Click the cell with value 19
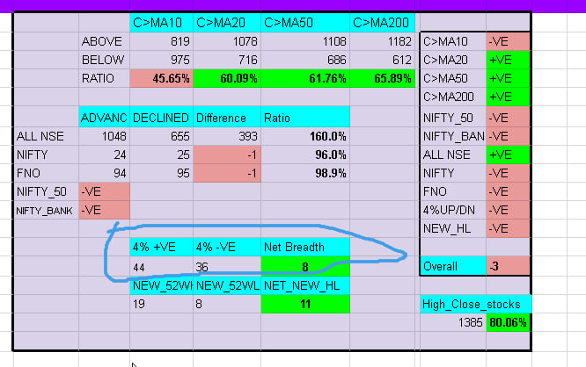Screen dimensions: 586x367 [x=161, y=304]
